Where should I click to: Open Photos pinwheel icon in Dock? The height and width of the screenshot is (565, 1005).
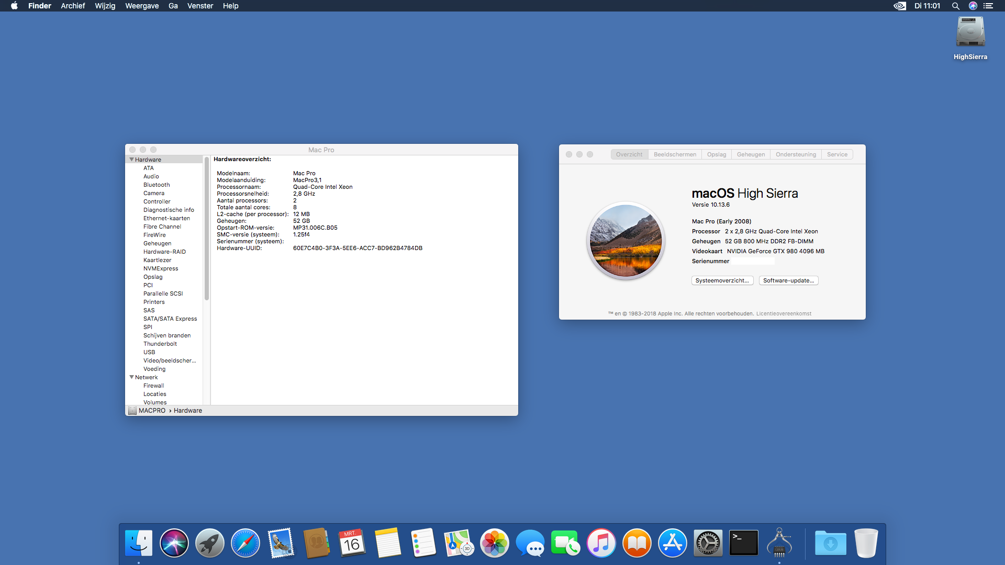495,543
